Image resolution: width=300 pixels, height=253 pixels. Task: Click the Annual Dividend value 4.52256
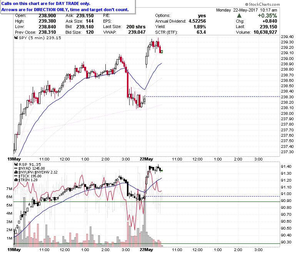(197, 21)
